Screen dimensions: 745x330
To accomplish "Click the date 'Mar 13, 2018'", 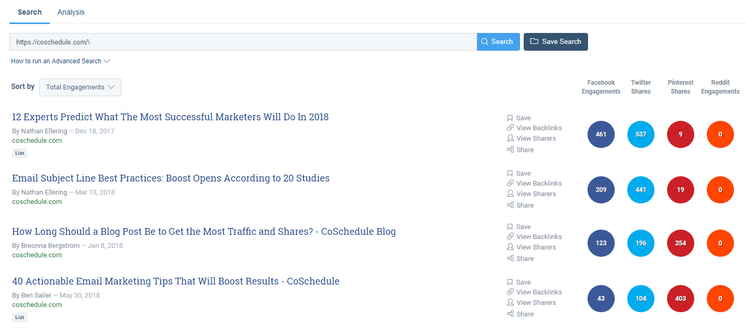I will [95, 192].
